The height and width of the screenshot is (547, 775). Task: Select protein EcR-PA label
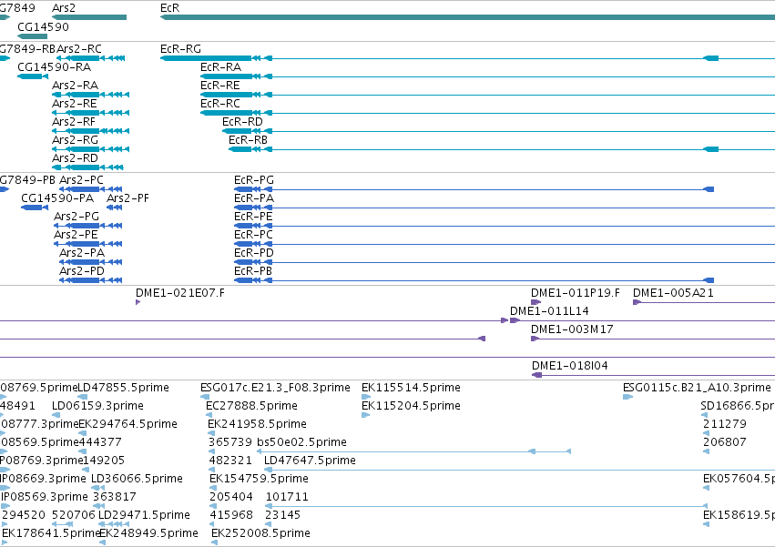pyautogui.click(x=253, y=198)
